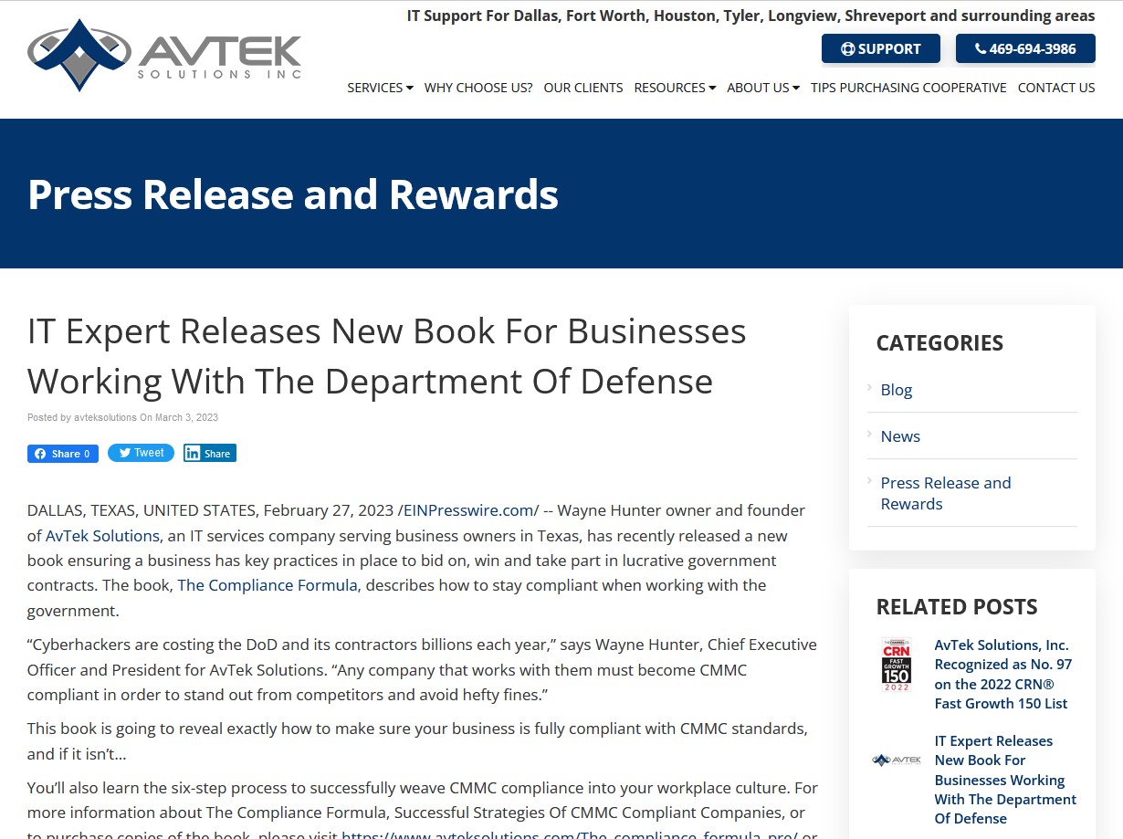
Task: Click the article title heading
Action: click(387, 356)
